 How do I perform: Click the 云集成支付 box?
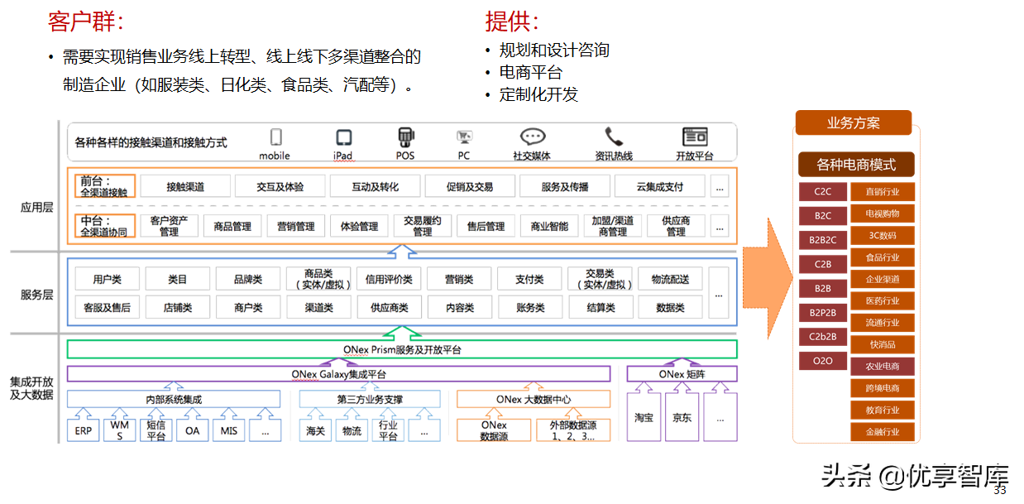pos(660,186)
